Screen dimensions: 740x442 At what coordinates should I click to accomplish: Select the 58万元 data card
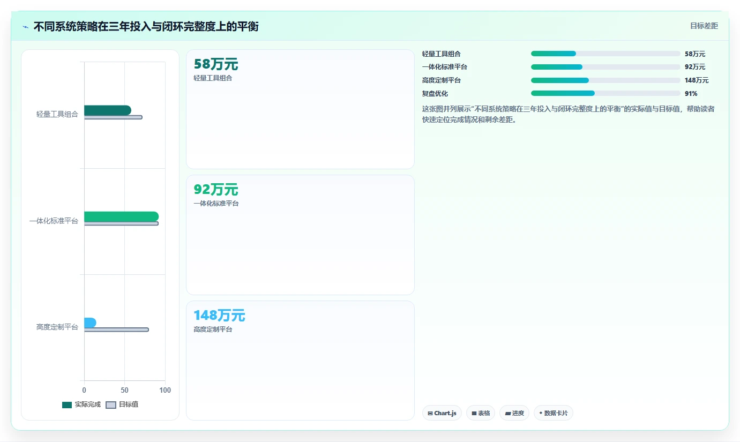pyautogui.click(x=300, y=109)
